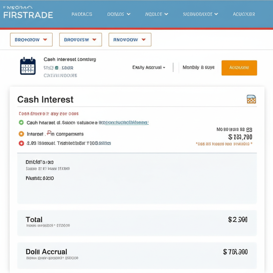273x273 pixels.
Task: Click the Firstrade logo in header
Action: click(x=28, y=14)
